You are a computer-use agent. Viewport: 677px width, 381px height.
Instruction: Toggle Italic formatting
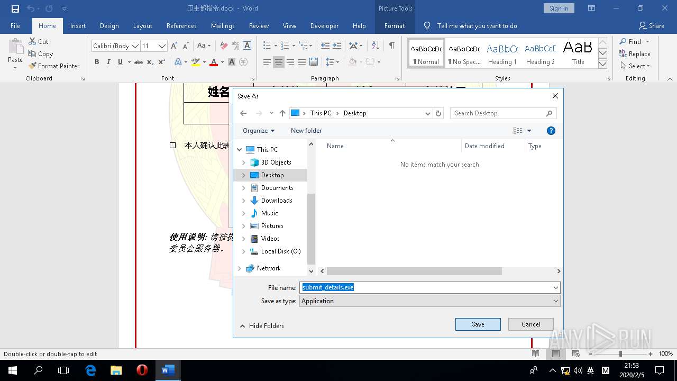click(x=108, y=62)
